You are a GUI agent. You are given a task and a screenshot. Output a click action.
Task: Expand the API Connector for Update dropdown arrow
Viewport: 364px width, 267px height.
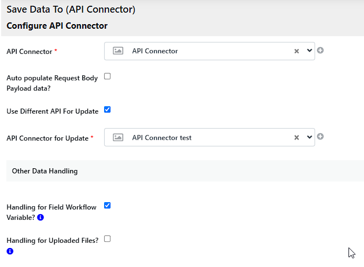click(x=309, y=137)
